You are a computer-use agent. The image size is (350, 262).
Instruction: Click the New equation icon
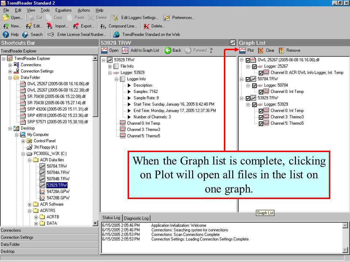coord(6,26)
